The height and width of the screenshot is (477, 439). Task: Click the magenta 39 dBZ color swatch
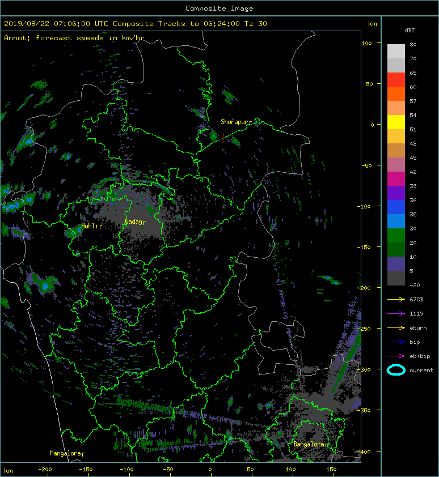[x=396, y=178]
